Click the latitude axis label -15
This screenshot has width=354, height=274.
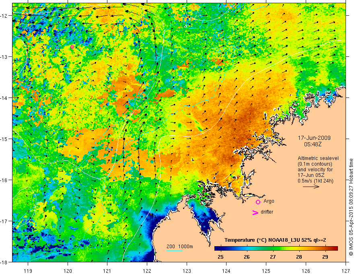[x=4, y=139]
